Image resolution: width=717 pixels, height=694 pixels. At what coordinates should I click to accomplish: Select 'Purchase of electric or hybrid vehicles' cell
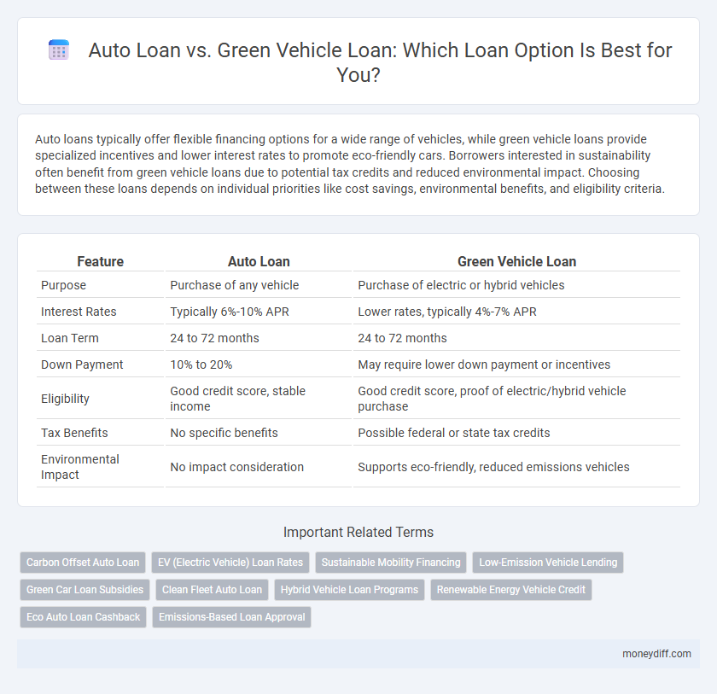click(x=516, y=285)
